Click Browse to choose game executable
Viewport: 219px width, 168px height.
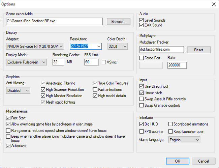click(118, 22)
